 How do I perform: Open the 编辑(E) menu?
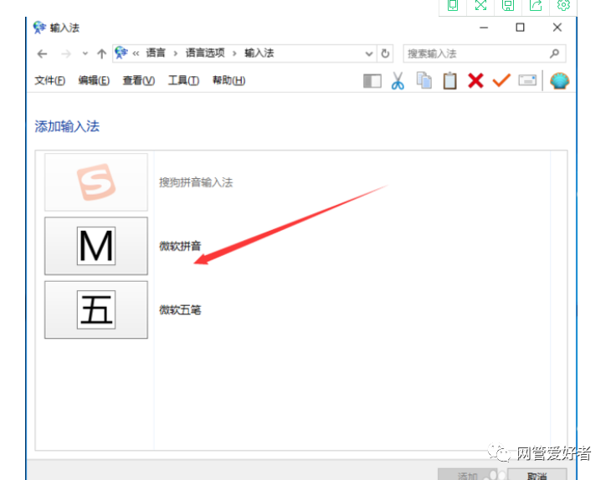click(94, 80)
